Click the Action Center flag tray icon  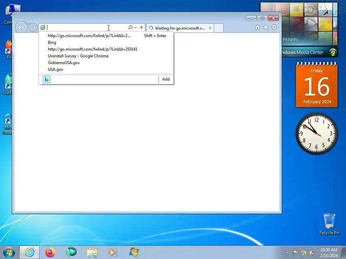tap(295, 253)
